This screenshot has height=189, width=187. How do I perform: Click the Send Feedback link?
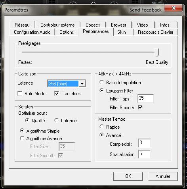click(x=145, y=10)
